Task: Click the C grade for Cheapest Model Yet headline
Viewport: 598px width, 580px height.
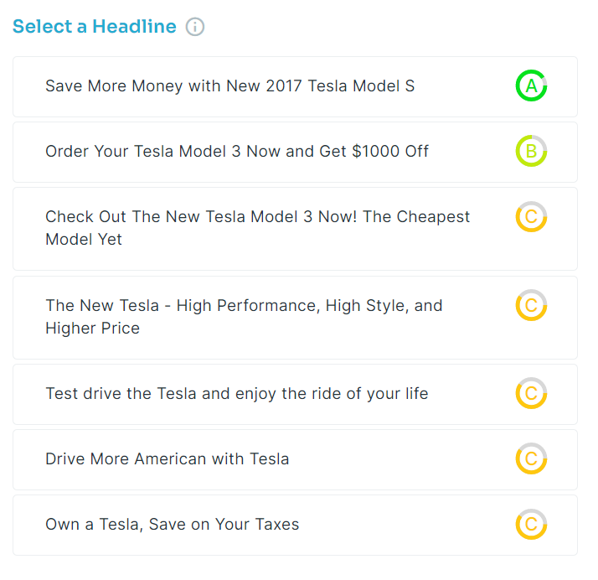Action: [531, 216]
